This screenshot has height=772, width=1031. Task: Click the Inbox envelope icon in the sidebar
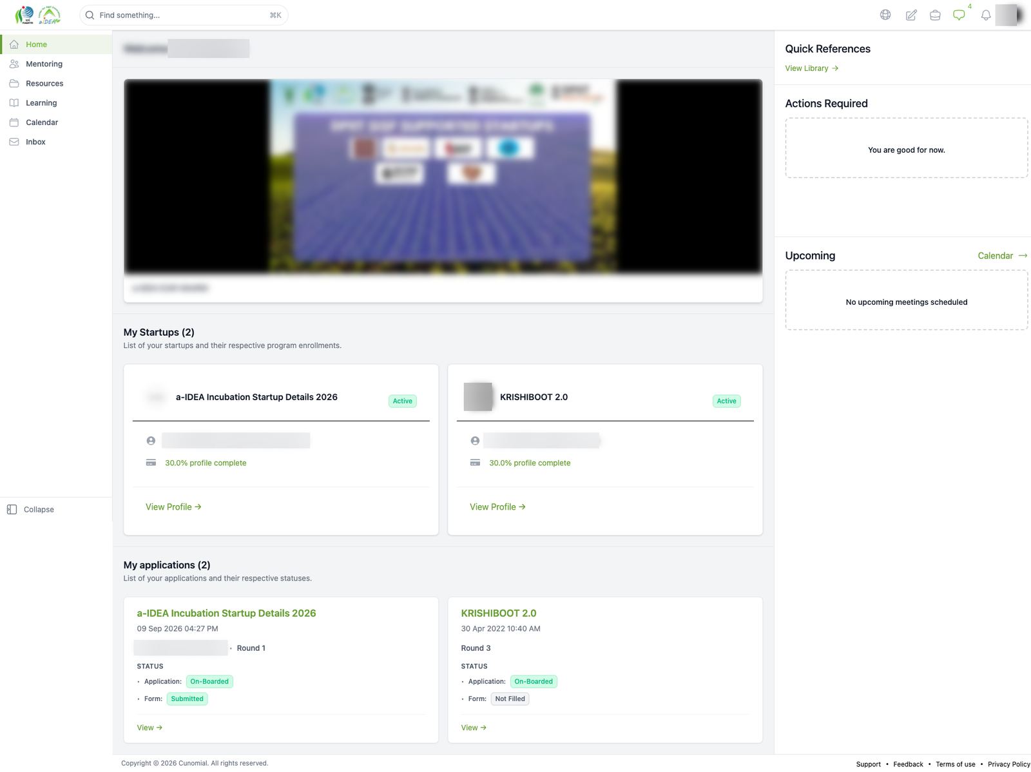(x=14, y=142)
